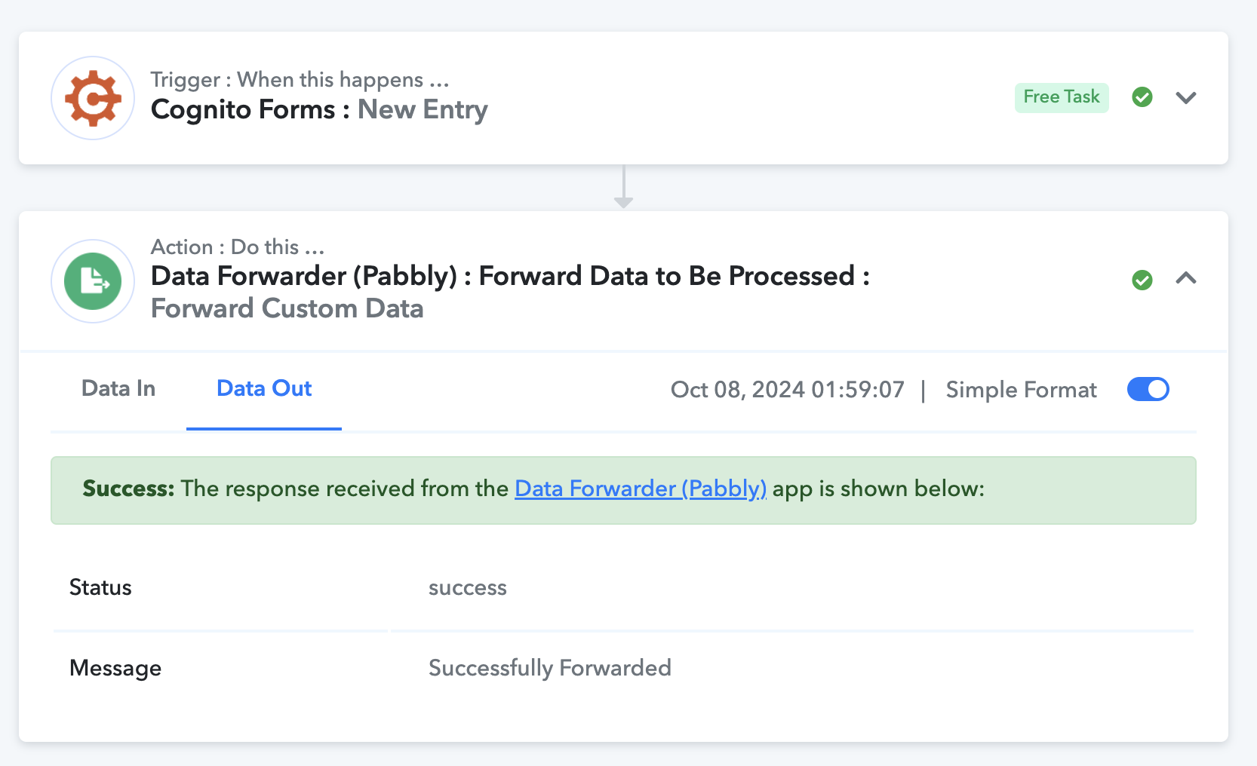Click the Oct 08, 2024 timestamp
Image resolution: width=1257 pixels, height=766 pixels.
787,390
